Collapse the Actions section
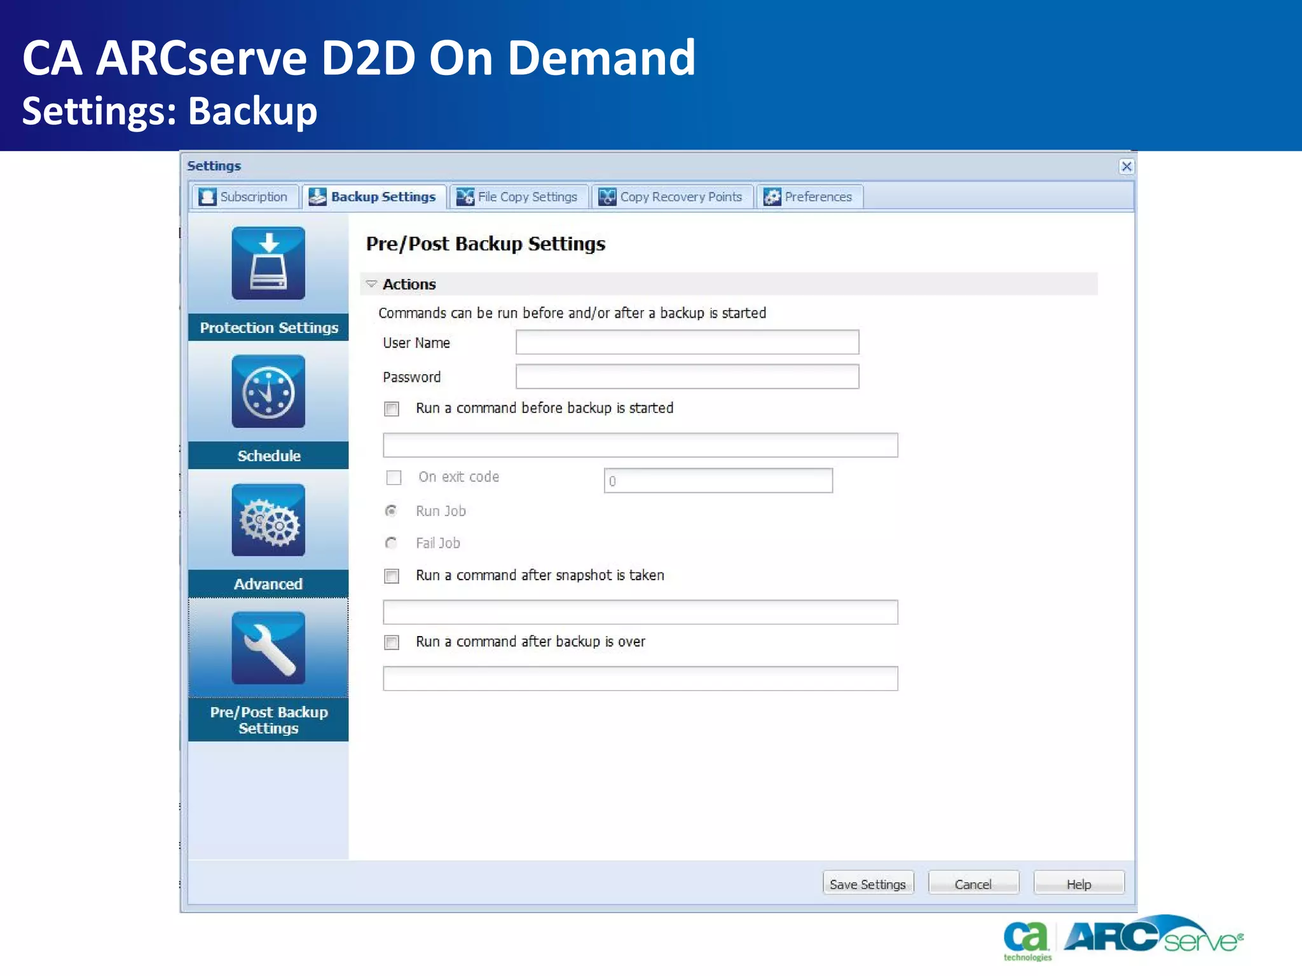 click(x=372, y=284)
